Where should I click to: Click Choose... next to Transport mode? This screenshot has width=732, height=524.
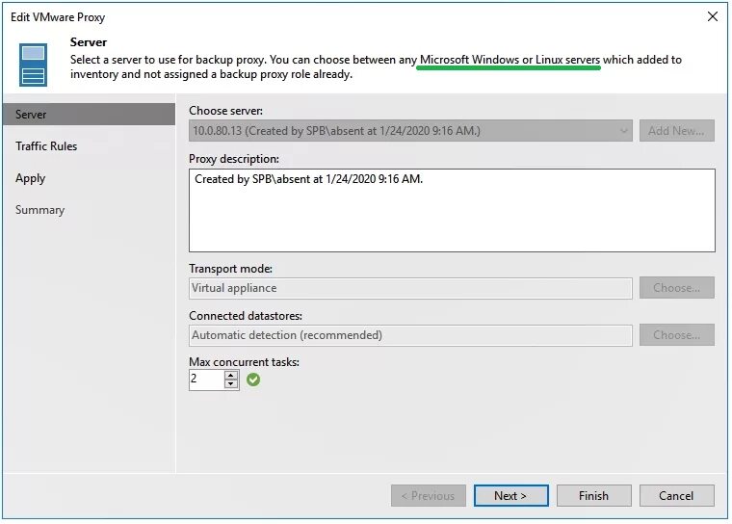676,288
